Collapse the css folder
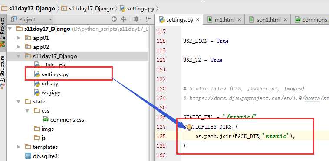The image size is (329, 161). point(27,111)
